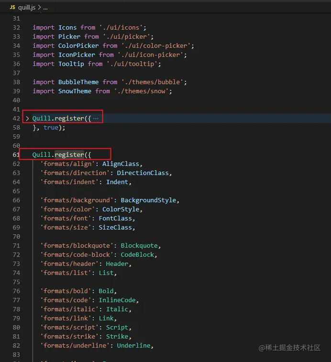Image resolution: width=331 pixels, height=362 pixels.
Task: Click line number 58 in the gutter
Action: click(16, 127)
